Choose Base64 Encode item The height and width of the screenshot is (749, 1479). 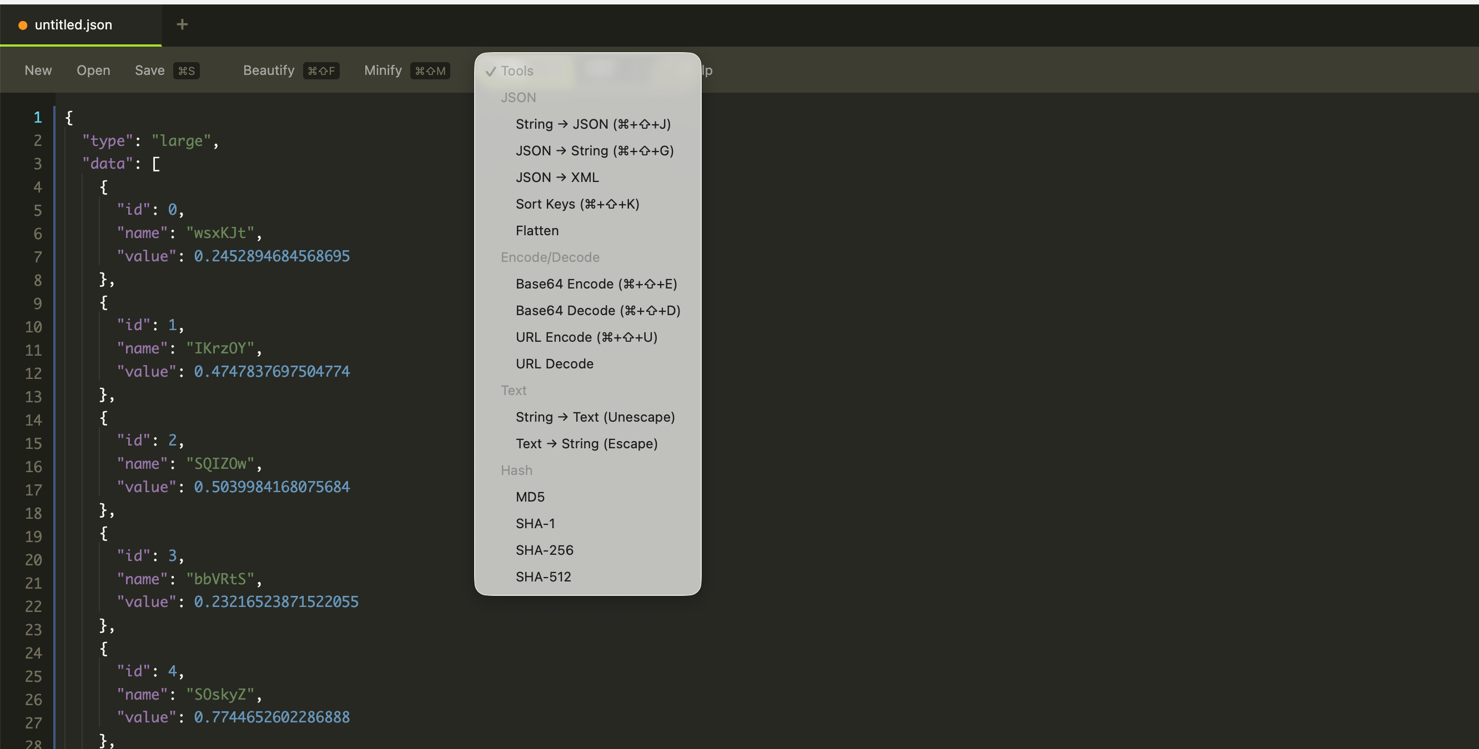(596, 284)
